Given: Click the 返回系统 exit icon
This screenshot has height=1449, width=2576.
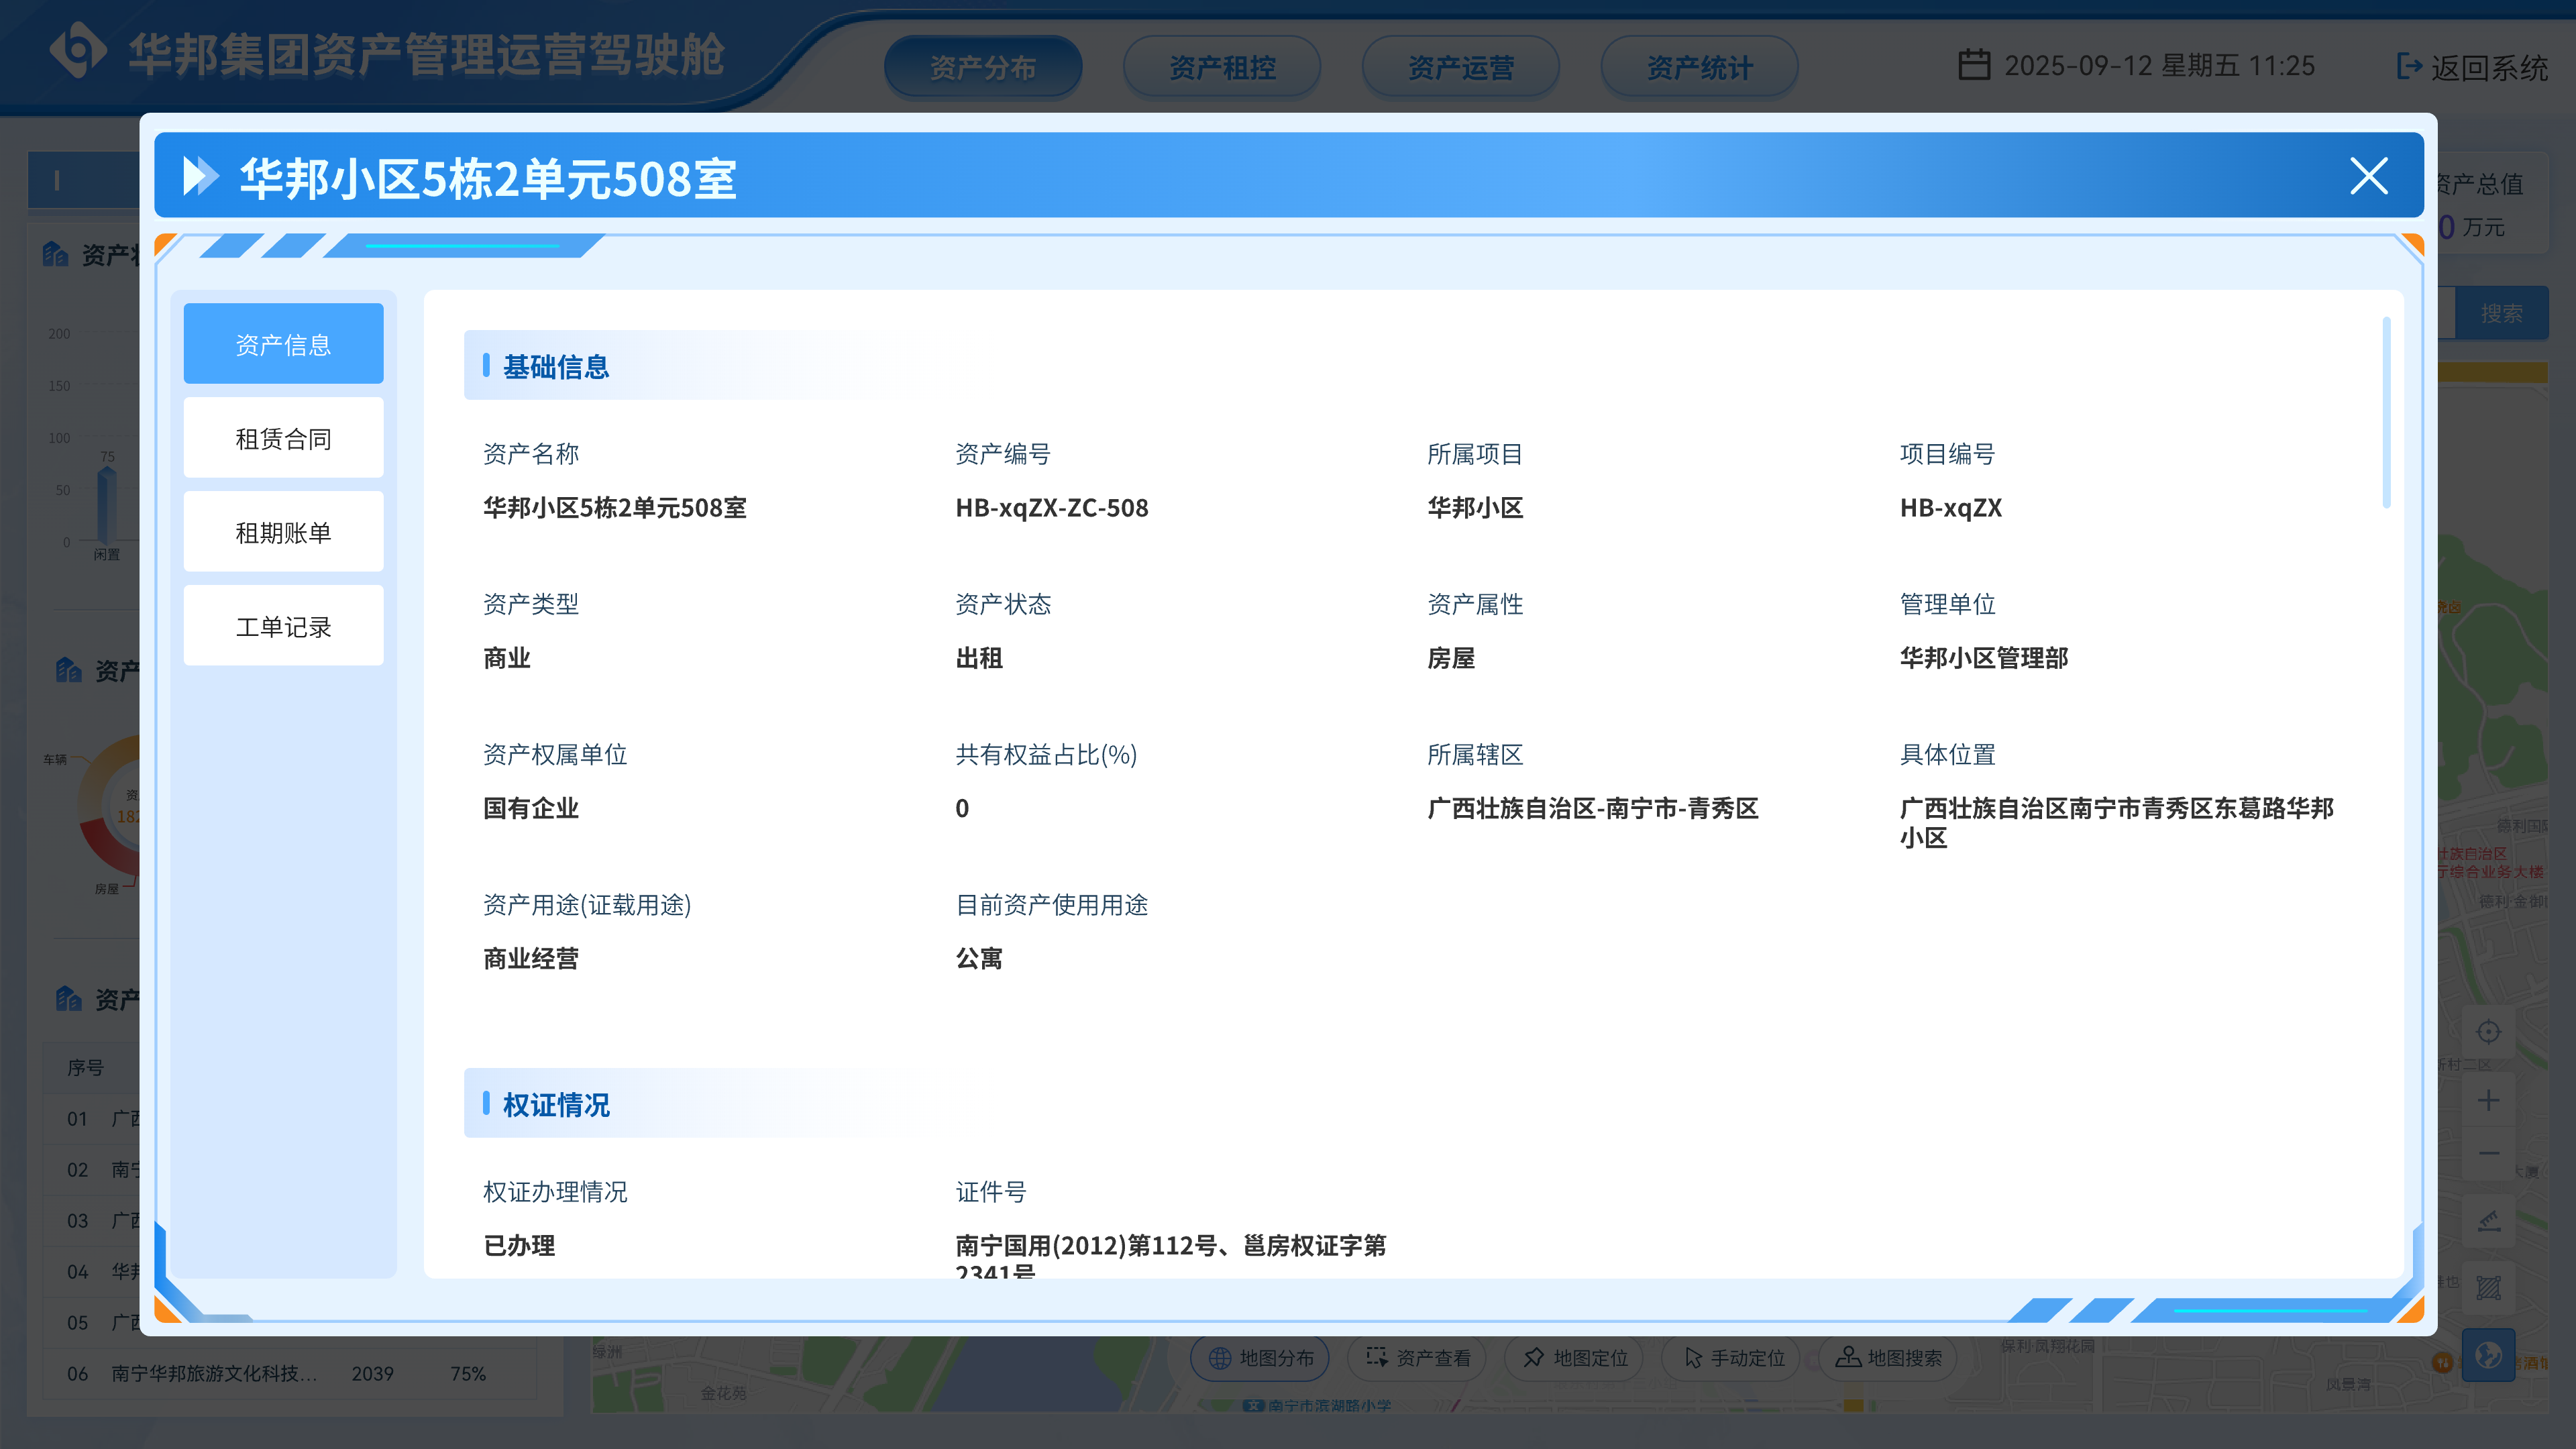Looking at the screenshot, I should point(2409,66).
